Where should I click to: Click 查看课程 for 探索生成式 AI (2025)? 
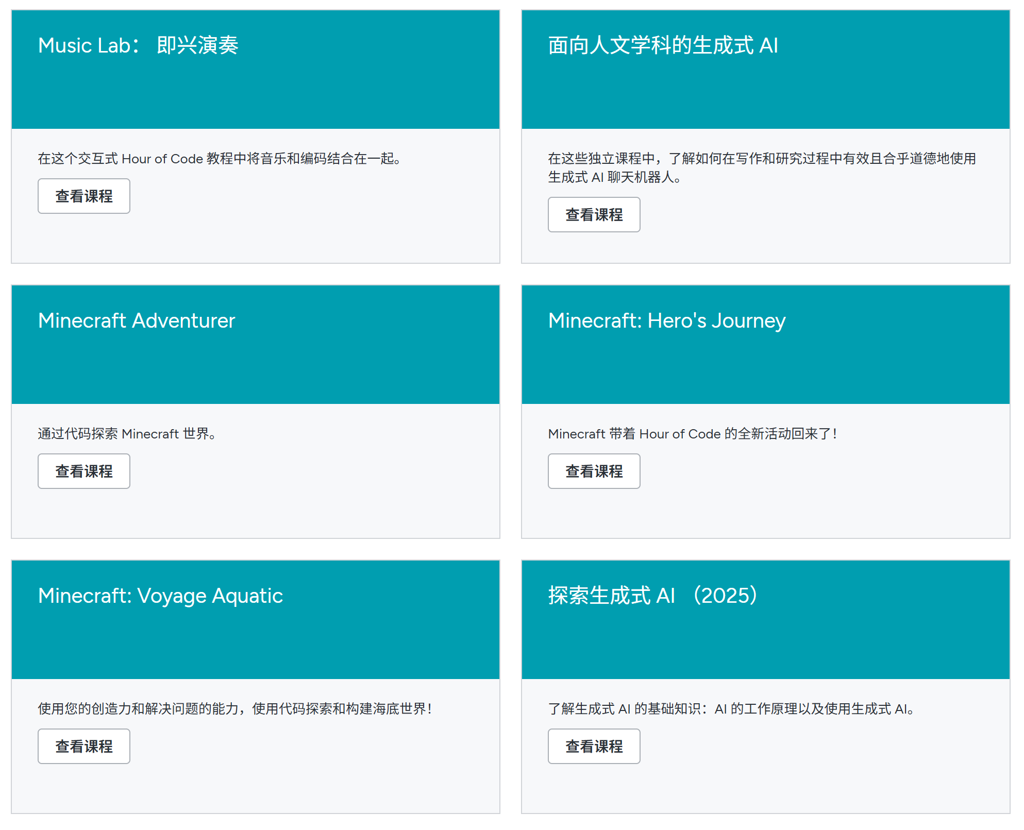click(x=594, y=746)
